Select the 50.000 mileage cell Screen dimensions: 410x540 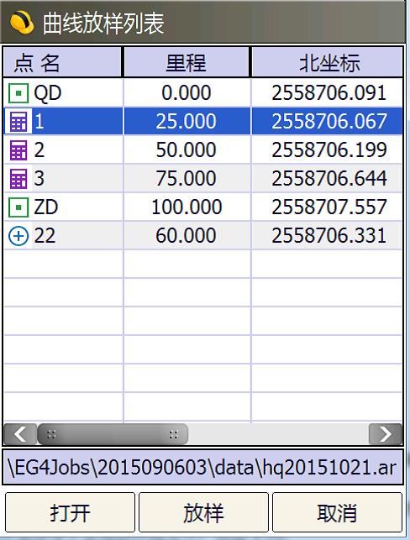point(187,150)
